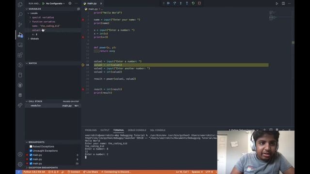Click Step Out in the debug toolbar
Image resolution: width=310 pixels, height=174 pixels.
187,3
